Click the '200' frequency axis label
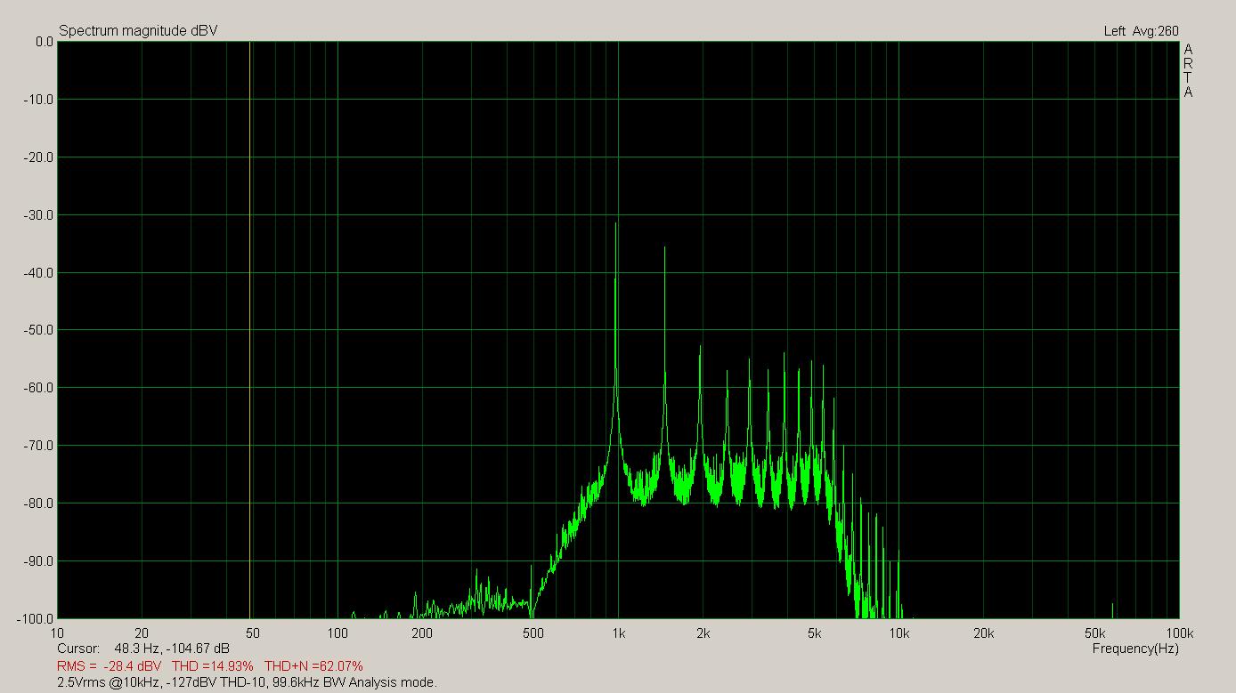The height and width of the screenshot is (693, 1236). 422,633
